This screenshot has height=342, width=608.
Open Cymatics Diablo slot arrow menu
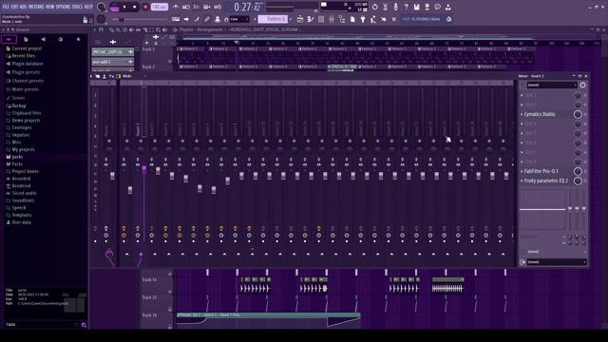click(x=522, y=114)
